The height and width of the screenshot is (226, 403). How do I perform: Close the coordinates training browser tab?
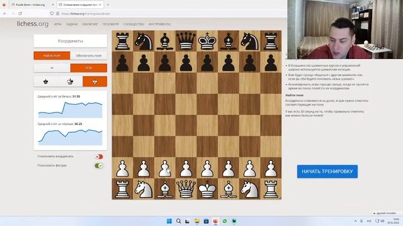click(100, 4)
